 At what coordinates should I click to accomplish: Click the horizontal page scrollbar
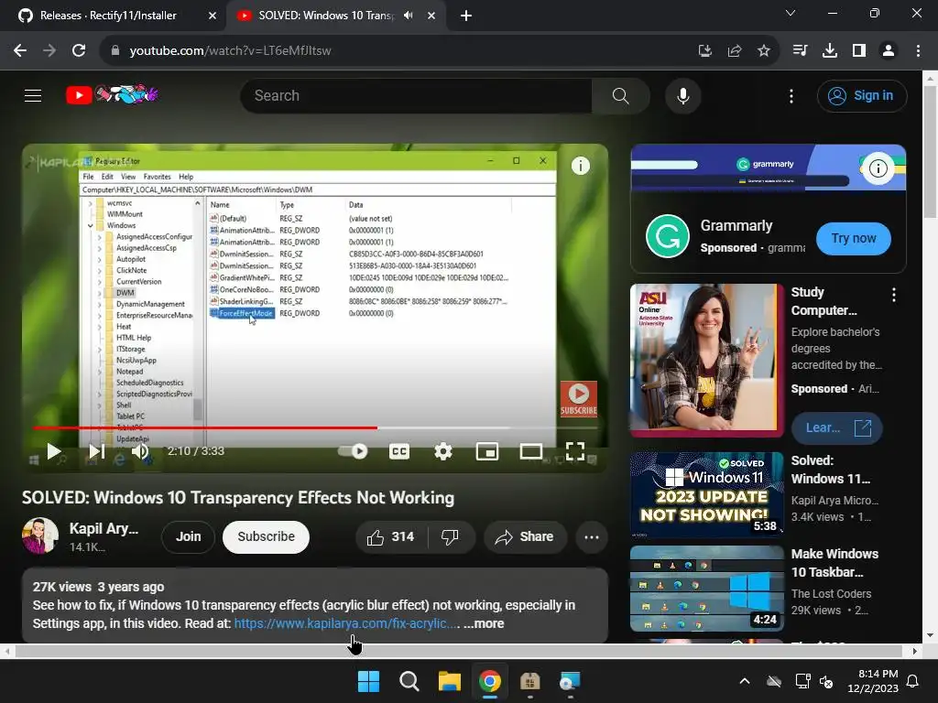tap(458, 651)
